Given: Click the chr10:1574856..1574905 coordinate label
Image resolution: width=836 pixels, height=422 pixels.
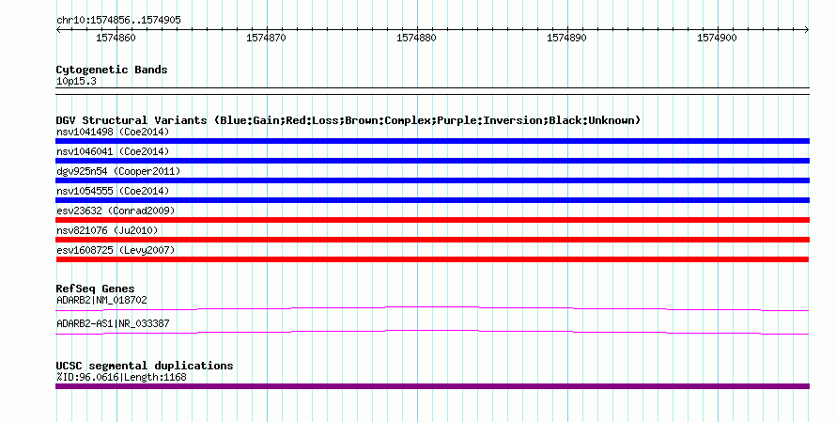Looking at the screenshot, I should coord(118,21).
